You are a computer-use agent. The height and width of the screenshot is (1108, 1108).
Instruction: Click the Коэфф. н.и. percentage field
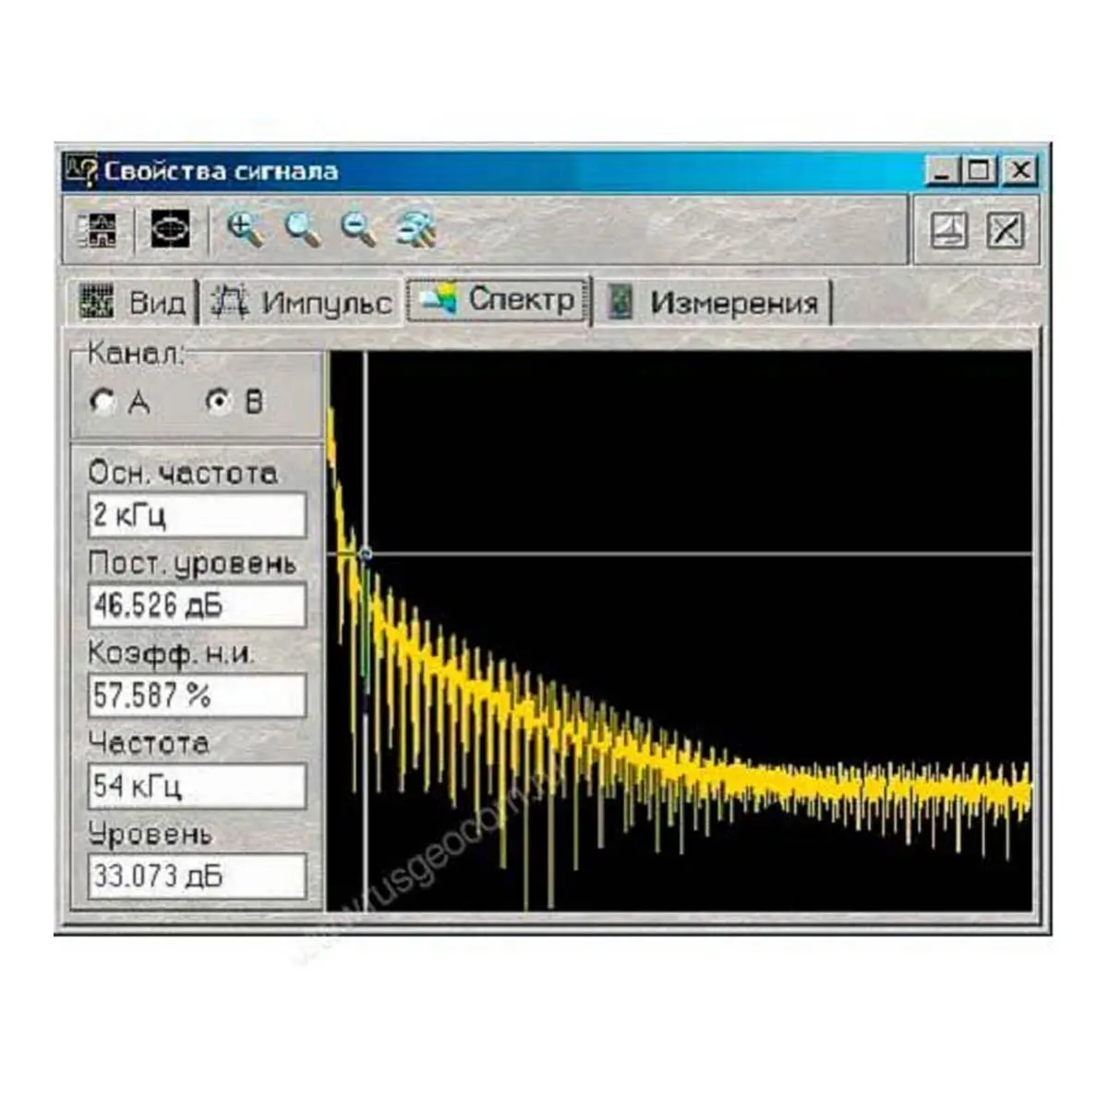(197, 695)
